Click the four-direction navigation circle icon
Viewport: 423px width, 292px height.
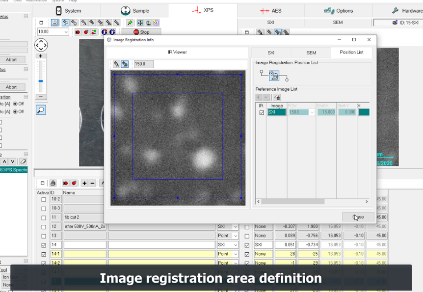(41, 45)
